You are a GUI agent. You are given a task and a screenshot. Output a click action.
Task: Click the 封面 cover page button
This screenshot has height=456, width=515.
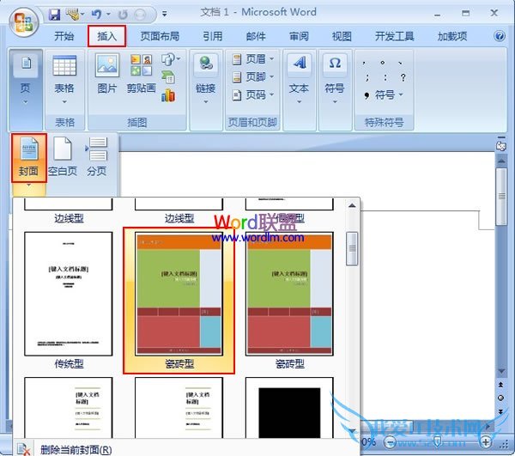(29, 158)
